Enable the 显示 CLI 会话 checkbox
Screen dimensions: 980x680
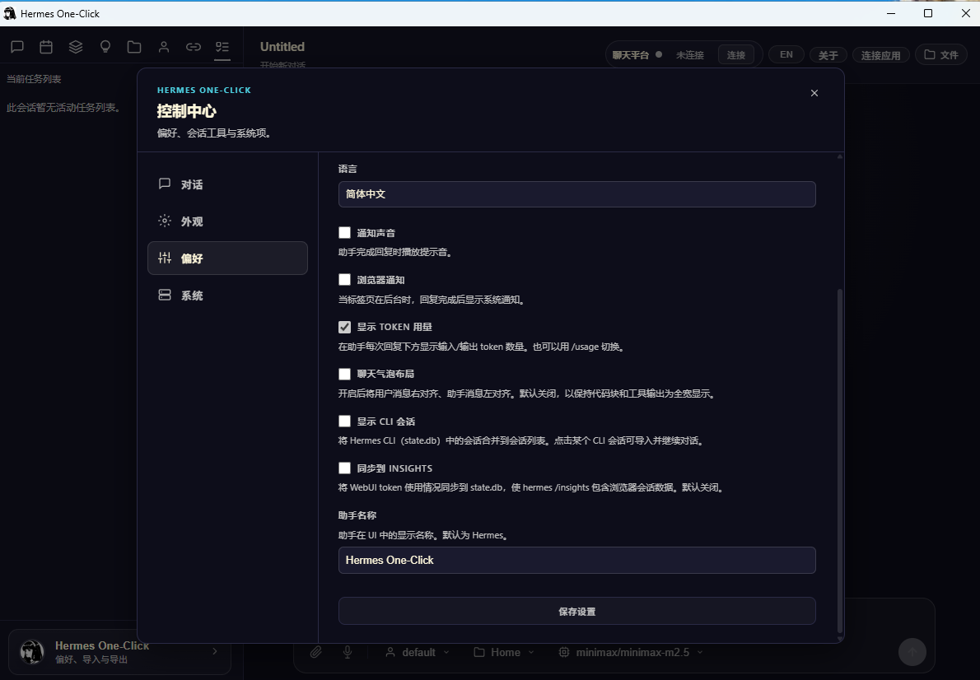(x=344, y=421)
